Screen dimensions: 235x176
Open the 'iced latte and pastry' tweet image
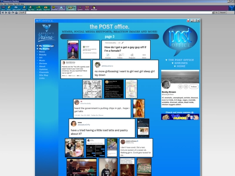click(x=102, y=128)
